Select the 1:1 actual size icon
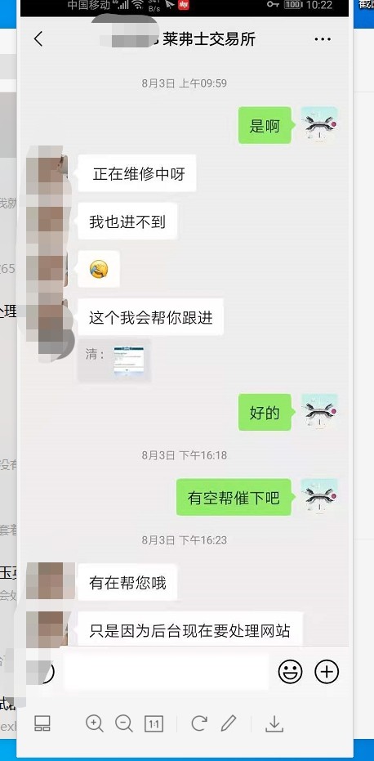374x761 pixels. [154, 724]
